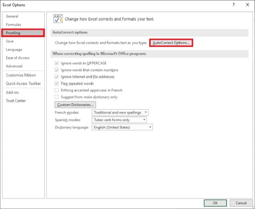Viewport: 255px width, 209px height.
Task: Change the Dictionary language selection
Action: (149, 127)
